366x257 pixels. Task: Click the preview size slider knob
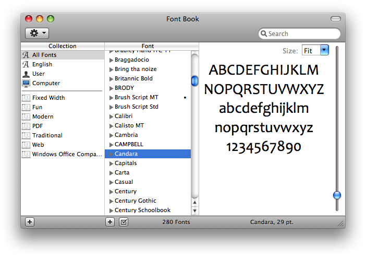click(x=337, y=195)
